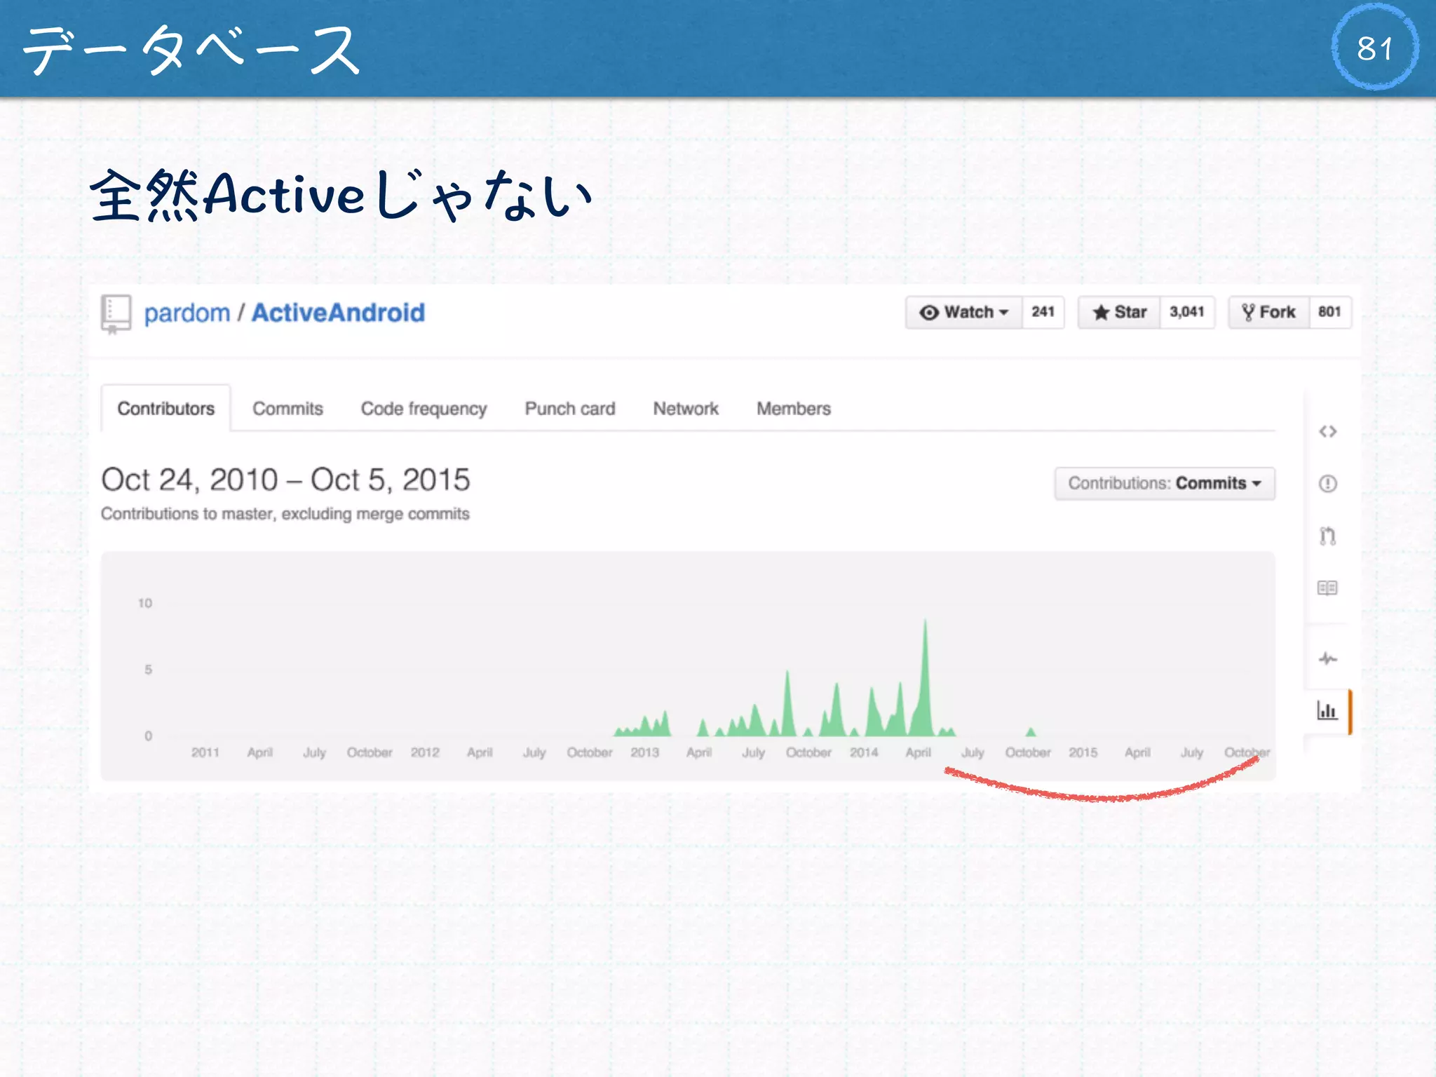Switch to the Commits tab
Viewport: 1436px width, 1077px height.
[x=287, y=409]
